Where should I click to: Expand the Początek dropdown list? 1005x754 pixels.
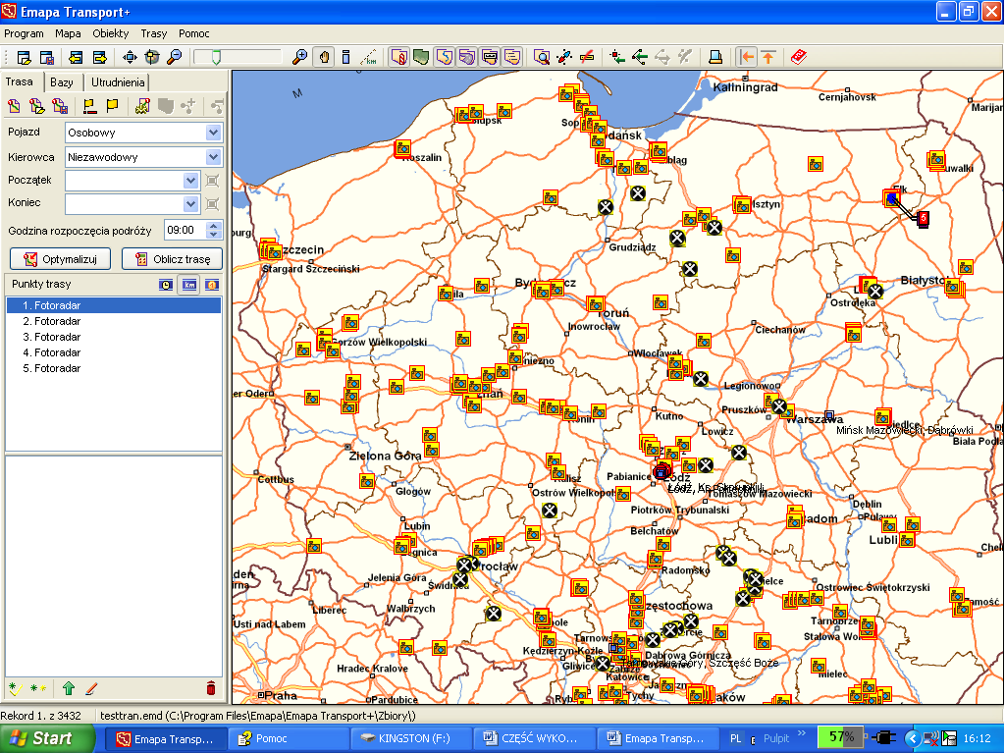pos(190,181)
